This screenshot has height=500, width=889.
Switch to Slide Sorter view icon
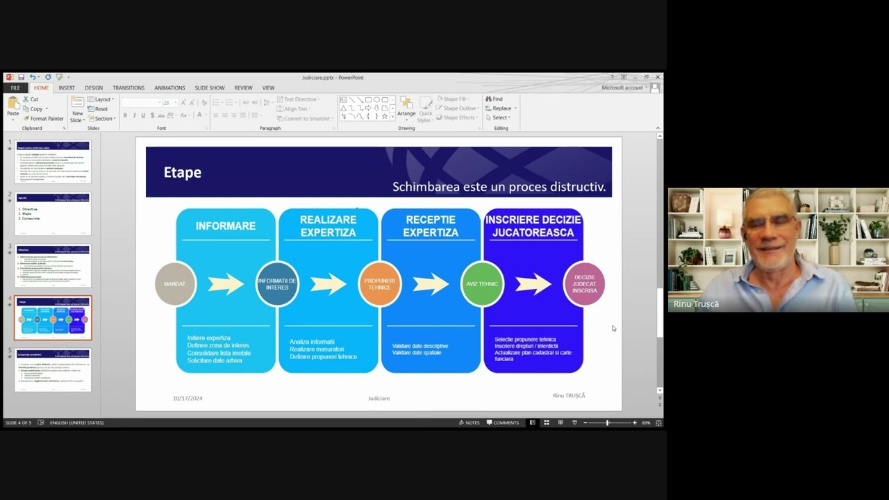(x=547, y=423)
